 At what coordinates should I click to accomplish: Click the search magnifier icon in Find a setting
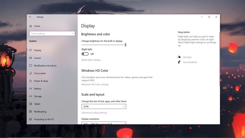73,33
